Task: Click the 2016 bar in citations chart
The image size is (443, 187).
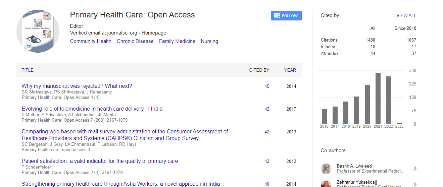Action: tap(324, 117)
